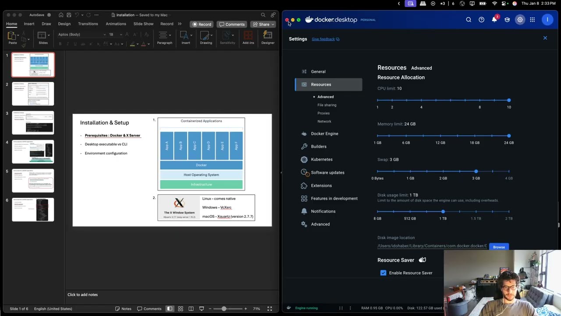Open Docker apps grid icon

[532, 20]
